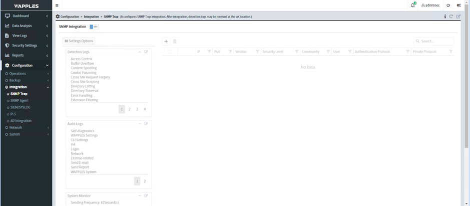Check the select-all table header checkbox
Image resolution: width=470 pixels, height=206 pixels.
[x=170, y=52]
